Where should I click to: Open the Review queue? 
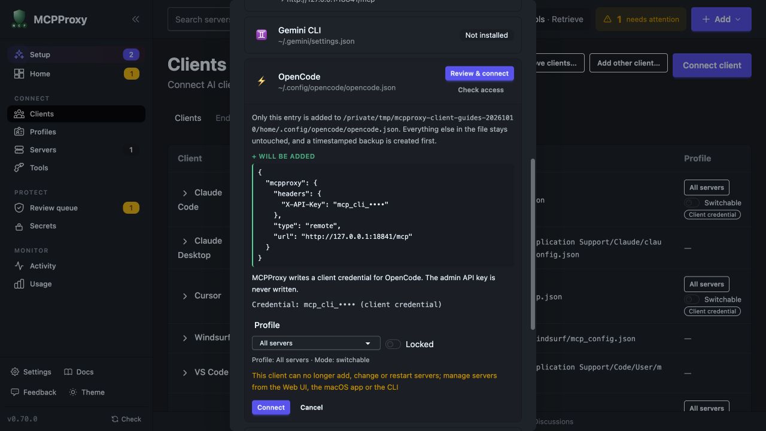tap(76, 208)
